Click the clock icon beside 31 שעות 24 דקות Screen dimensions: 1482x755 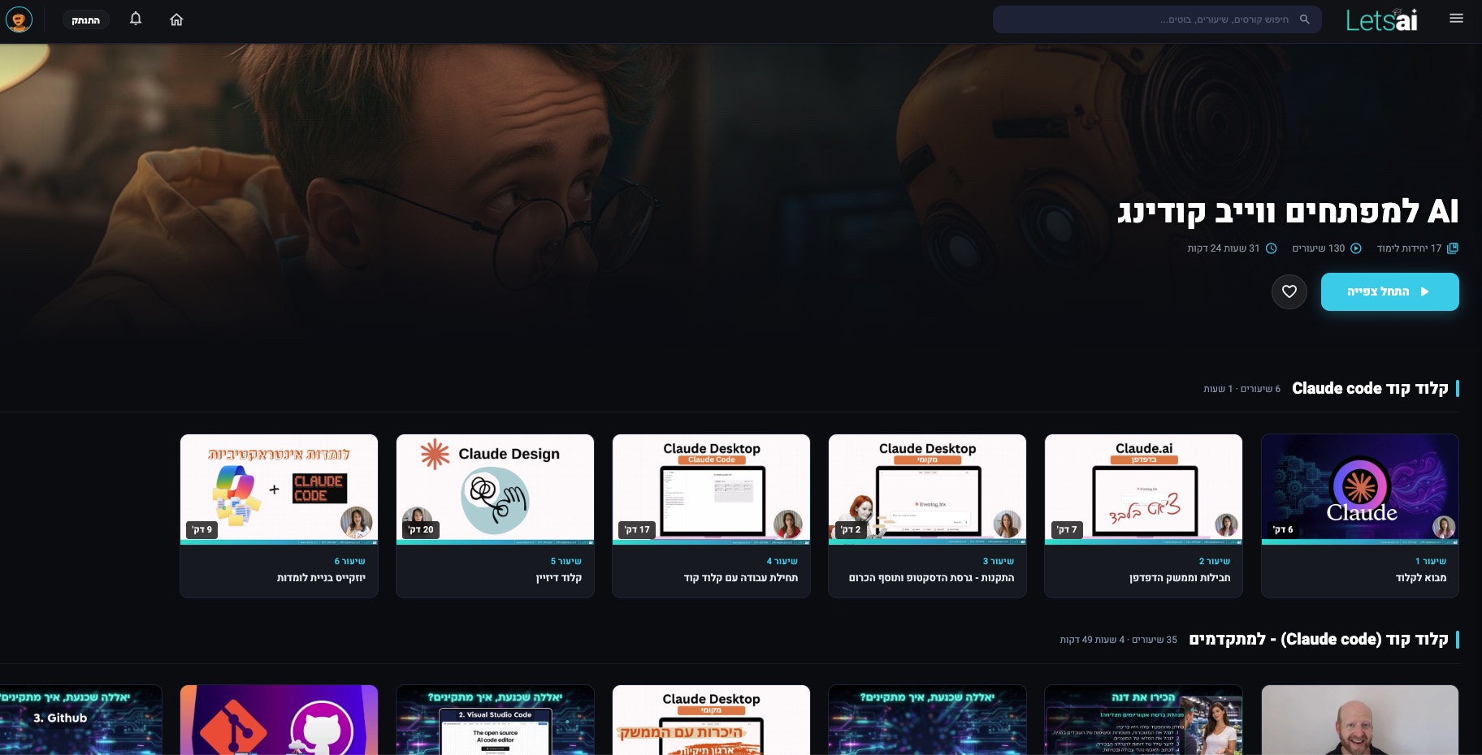pos(1272,248)
